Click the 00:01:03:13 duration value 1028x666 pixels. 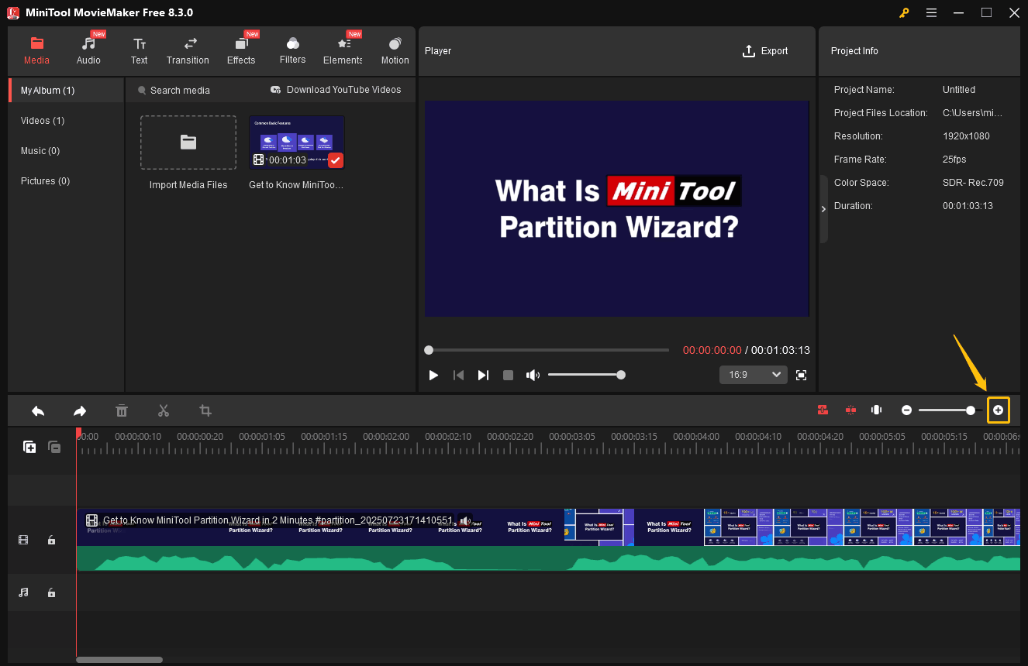click(968, 206)
